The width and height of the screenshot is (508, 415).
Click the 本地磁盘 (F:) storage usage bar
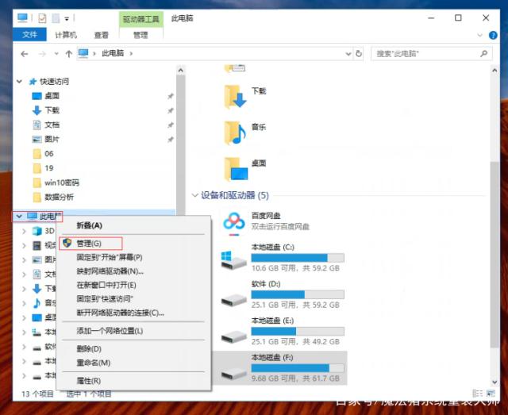(x=297, y=368)
